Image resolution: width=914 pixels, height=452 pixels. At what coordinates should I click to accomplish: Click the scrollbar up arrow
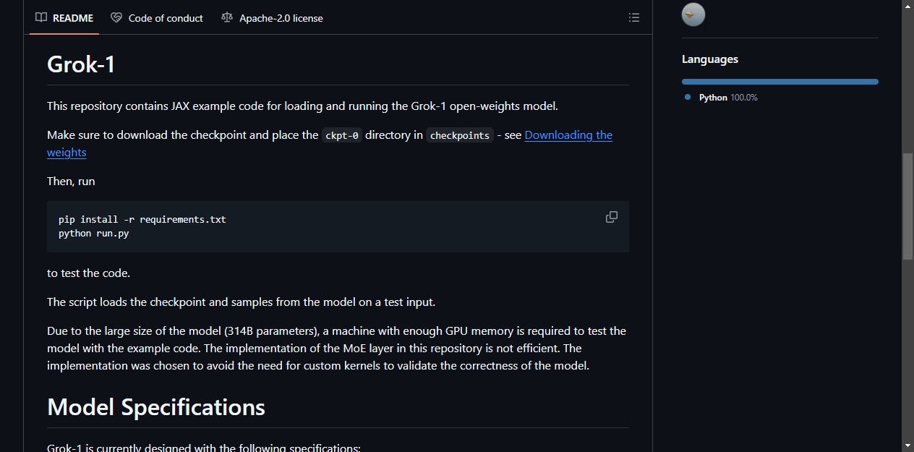(907, 7)
